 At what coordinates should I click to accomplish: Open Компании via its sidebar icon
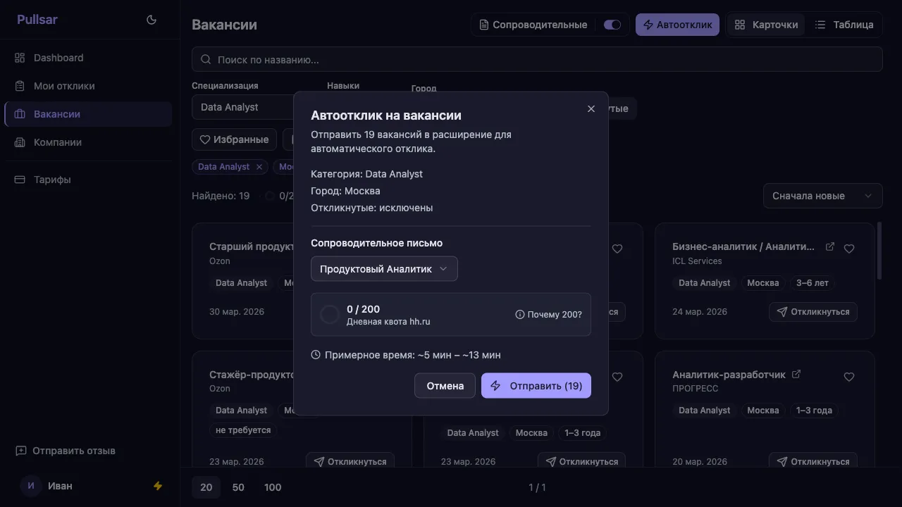[x=20, y=142]
